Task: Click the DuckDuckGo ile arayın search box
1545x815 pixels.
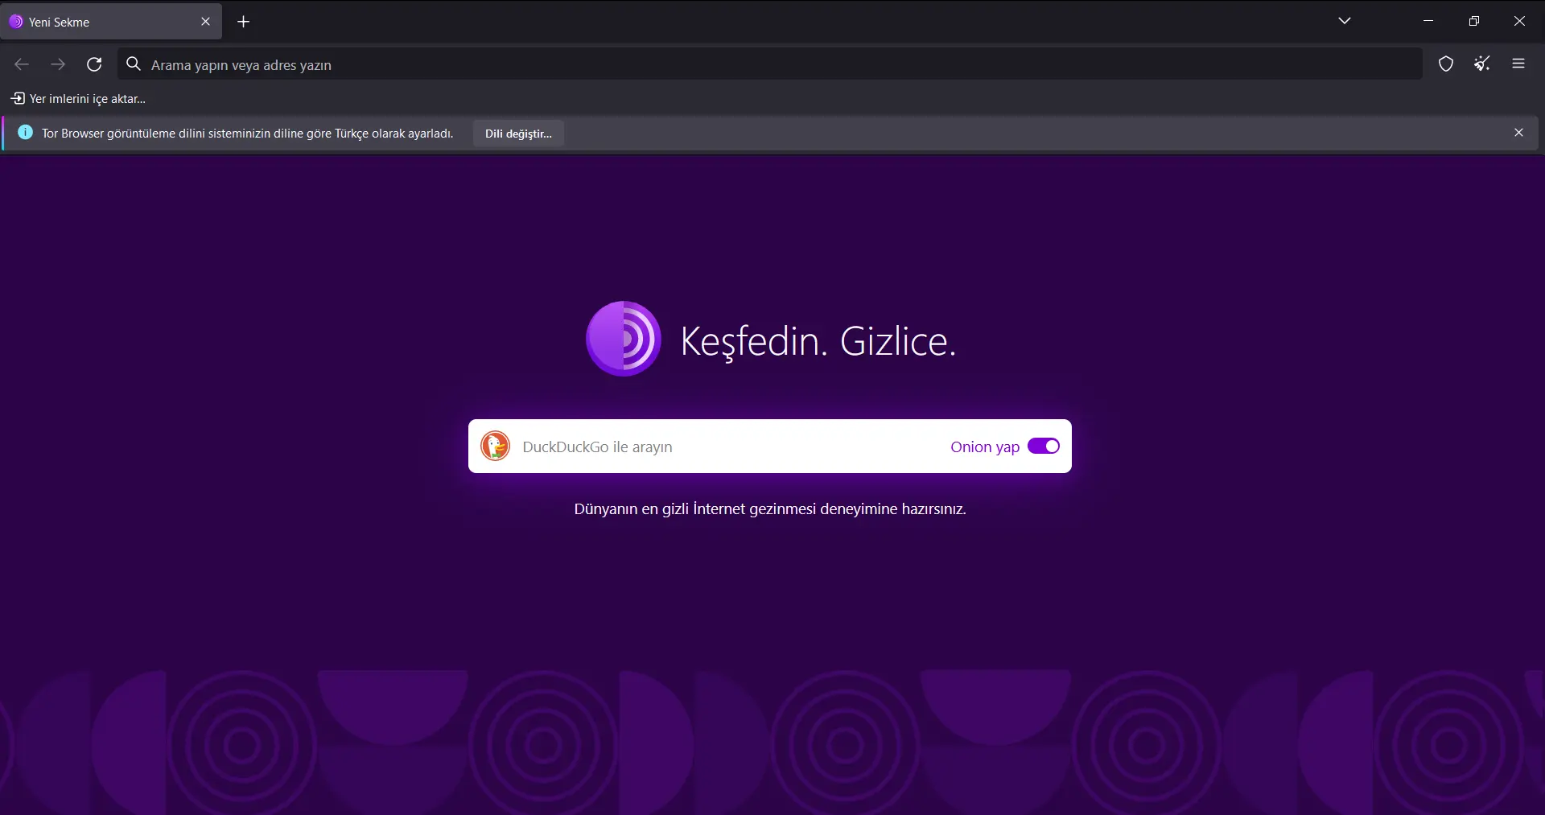Action: (770, 447)
